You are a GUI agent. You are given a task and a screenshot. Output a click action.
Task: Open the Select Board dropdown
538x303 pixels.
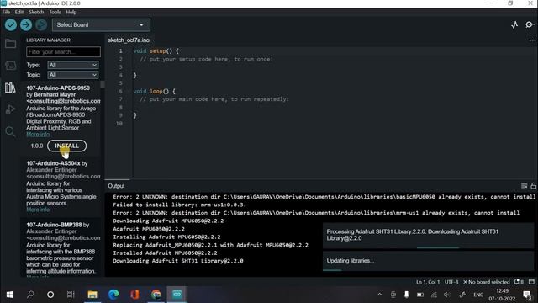tap(101, 24)
